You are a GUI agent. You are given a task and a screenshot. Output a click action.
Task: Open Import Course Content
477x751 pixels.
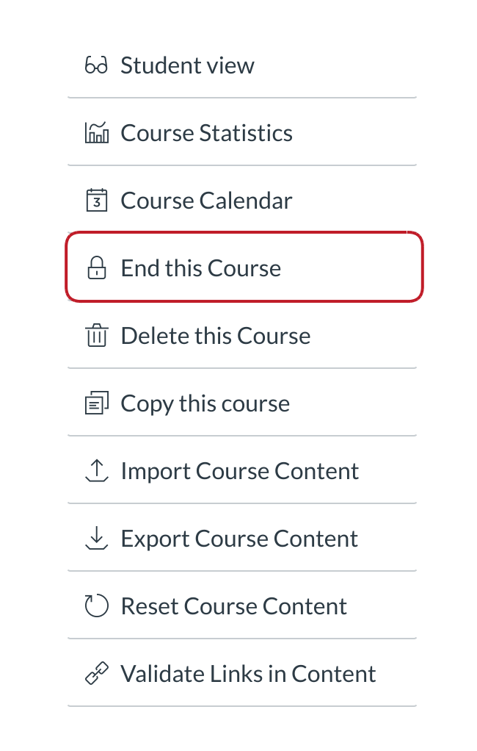pyautogui.click(x=240, y=471)
